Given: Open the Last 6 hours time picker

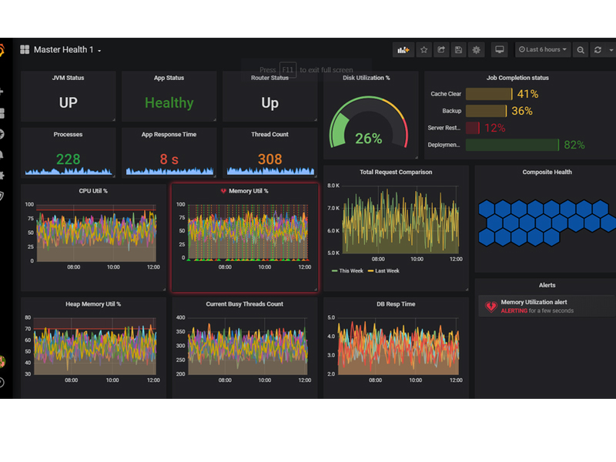Looking at the screenshot, I should pos(543,50).
